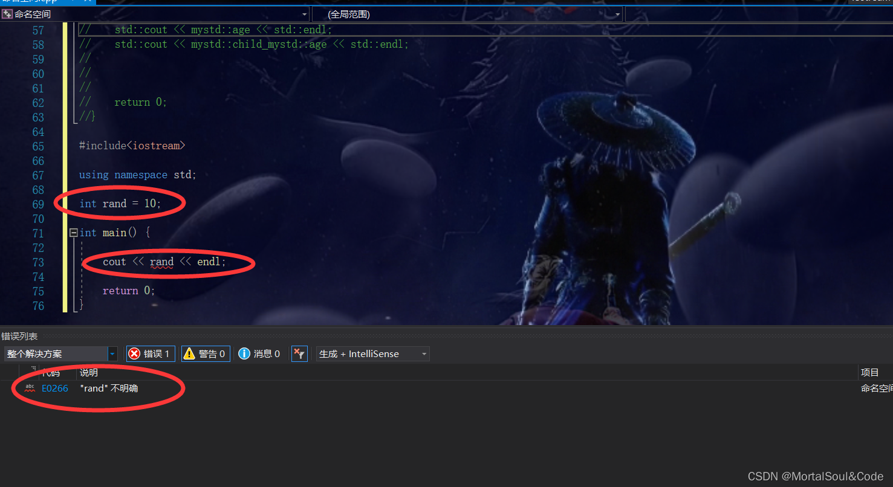Click endl on line 73

[209, 262]
